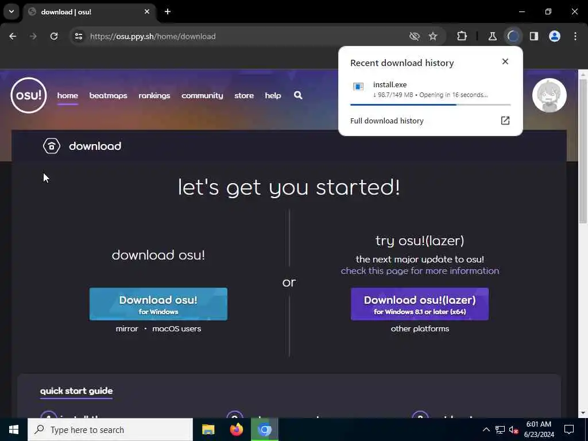The width and height of the screenshot is (588, 441).
Task: Click the browser forward arrow
Action: [x=33, y=36]
